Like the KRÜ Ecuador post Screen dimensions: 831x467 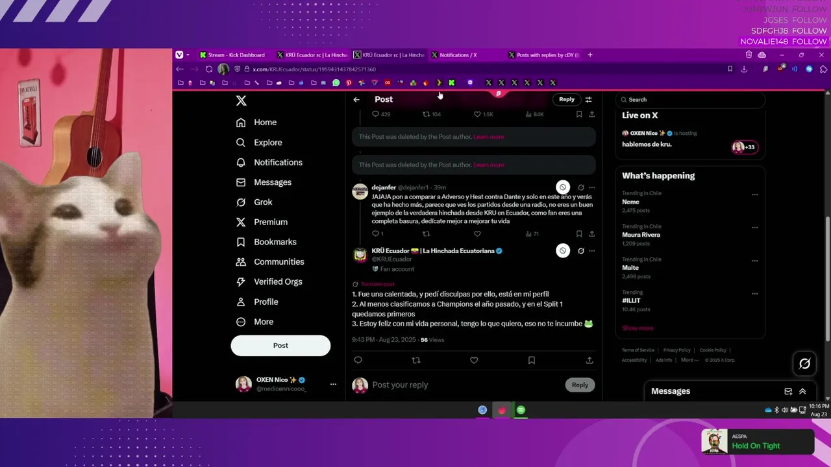point(474,360)
